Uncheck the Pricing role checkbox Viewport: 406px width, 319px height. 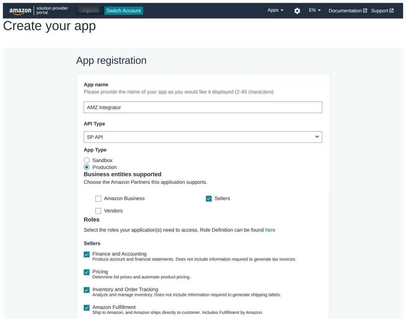coord(87,272)
